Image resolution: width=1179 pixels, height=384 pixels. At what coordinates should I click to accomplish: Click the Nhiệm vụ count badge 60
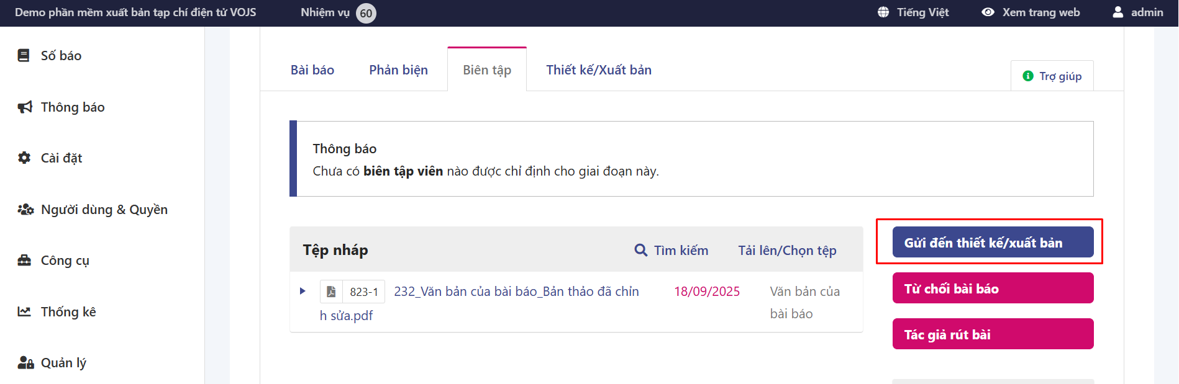tap(366, 13)
